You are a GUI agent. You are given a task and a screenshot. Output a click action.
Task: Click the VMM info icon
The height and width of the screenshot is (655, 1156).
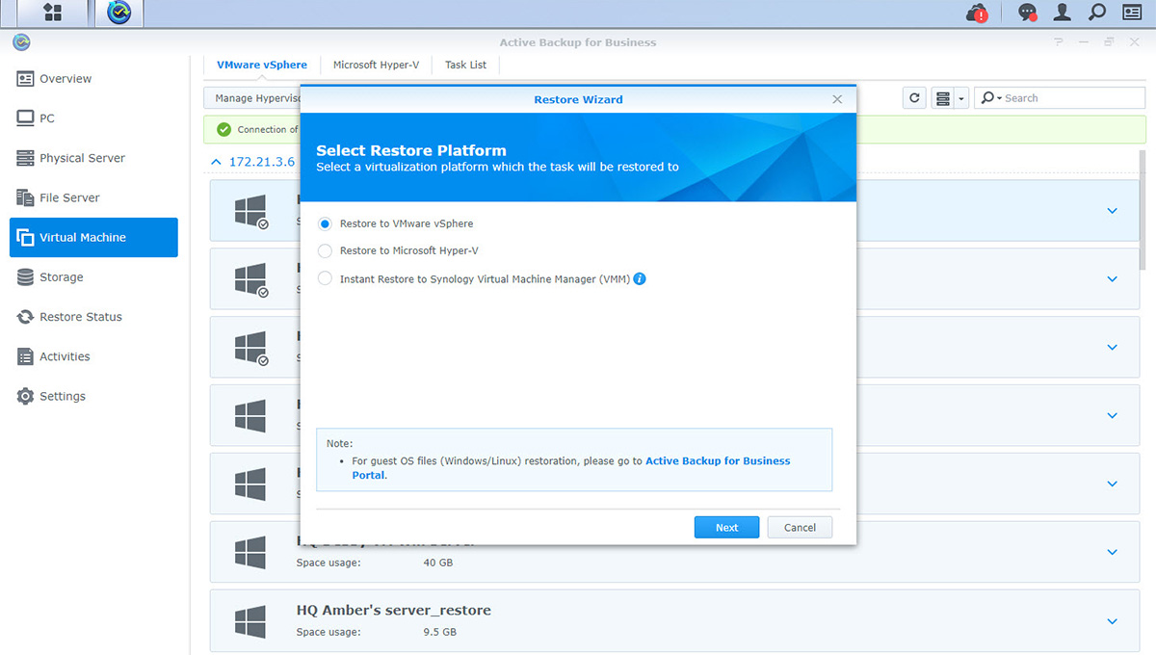640,279
